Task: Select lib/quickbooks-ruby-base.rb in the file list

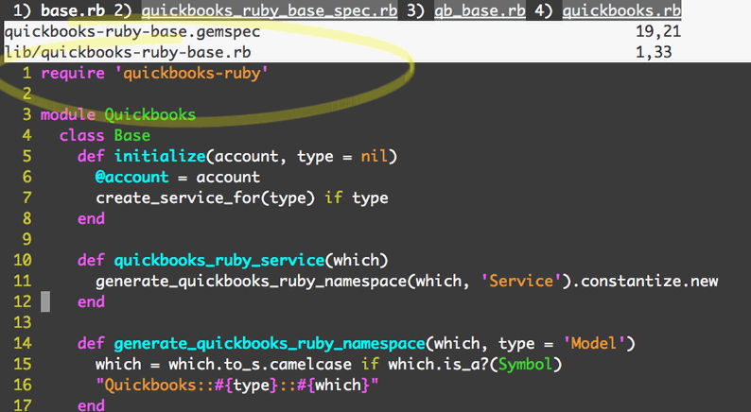Action: tap(128, 52)
